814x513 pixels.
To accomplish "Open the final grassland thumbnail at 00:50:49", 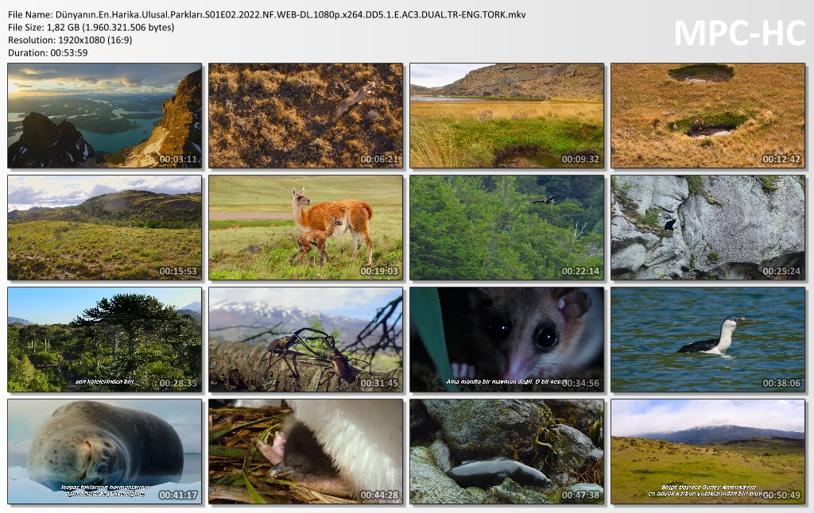I will (x=707, y=452).
